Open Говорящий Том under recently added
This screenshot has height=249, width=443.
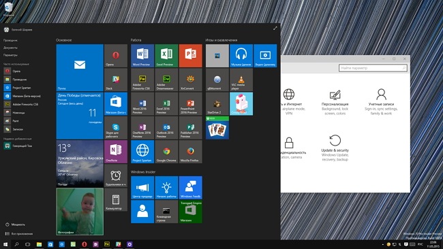coord(18,146)
